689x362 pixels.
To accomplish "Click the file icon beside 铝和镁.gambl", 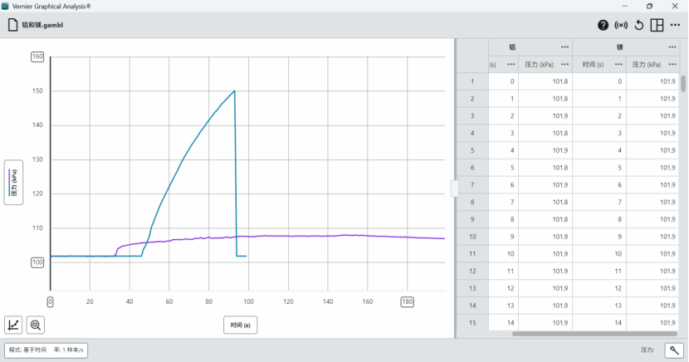I will 12,25.
